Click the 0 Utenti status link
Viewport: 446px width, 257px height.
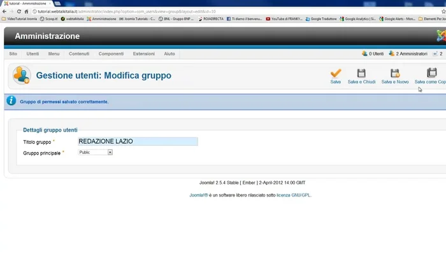pyautogui.click(x=373, y=53)
